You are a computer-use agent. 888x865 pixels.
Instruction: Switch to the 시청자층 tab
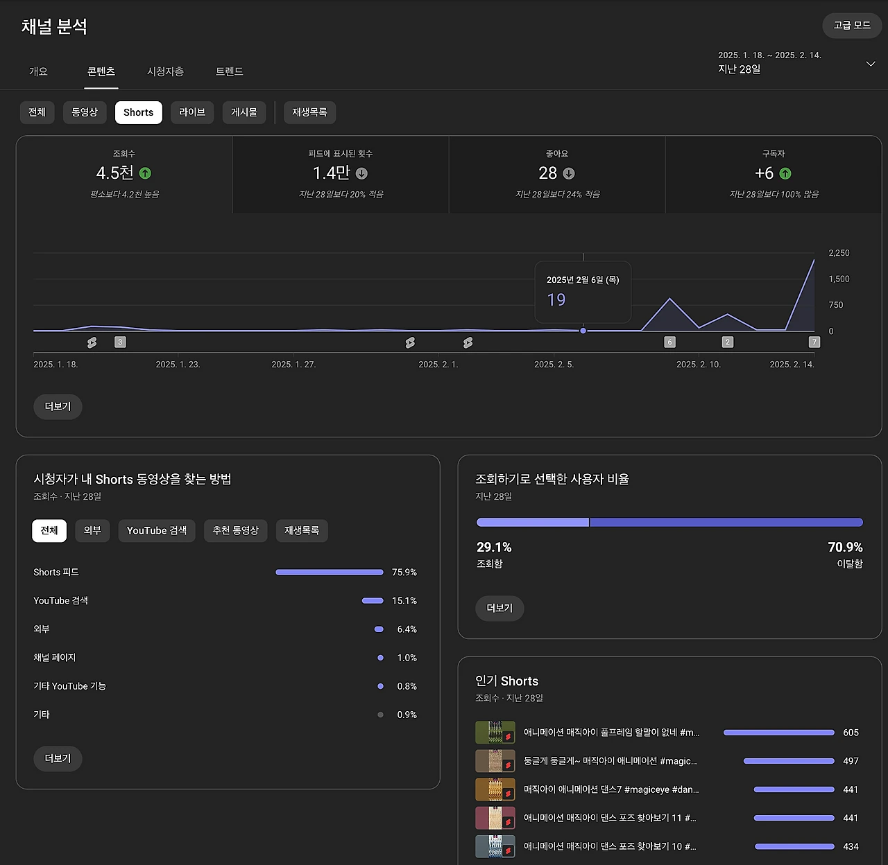tap(165, 71)
